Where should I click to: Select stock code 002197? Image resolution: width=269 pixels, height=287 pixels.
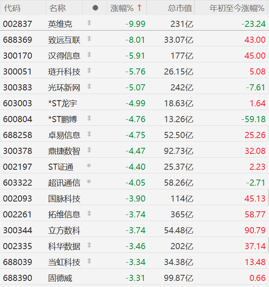point(18,167)
